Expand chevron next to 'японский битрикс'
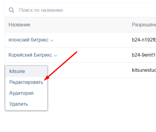The width and height of the screenshot is (156, 132). tap(52, 41)
